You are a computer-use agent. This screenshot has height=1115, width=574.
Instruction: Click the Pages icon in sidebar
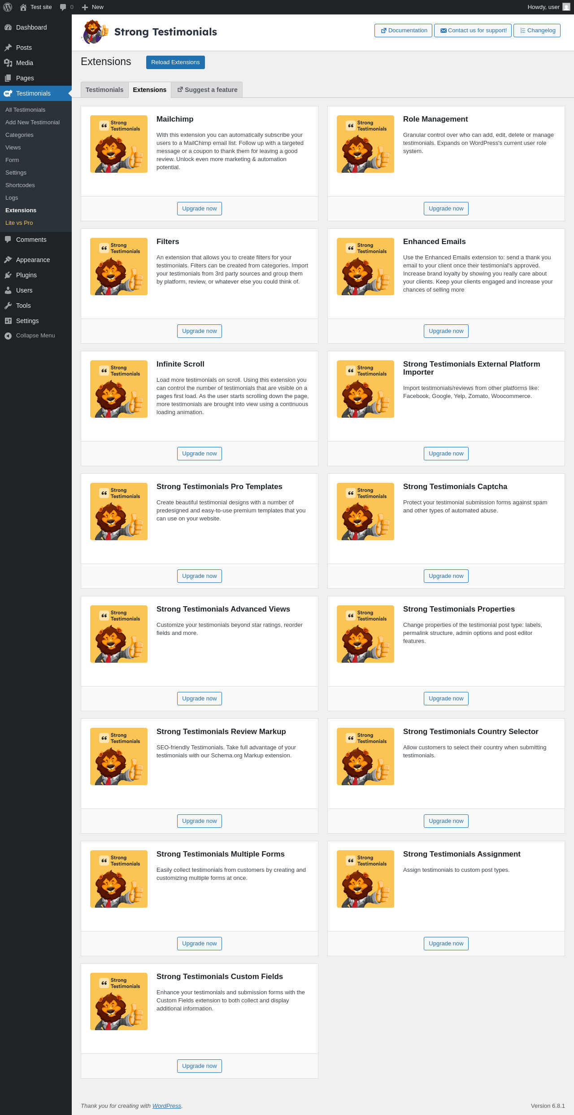8,78
